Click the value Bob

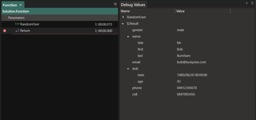point(180,49)
